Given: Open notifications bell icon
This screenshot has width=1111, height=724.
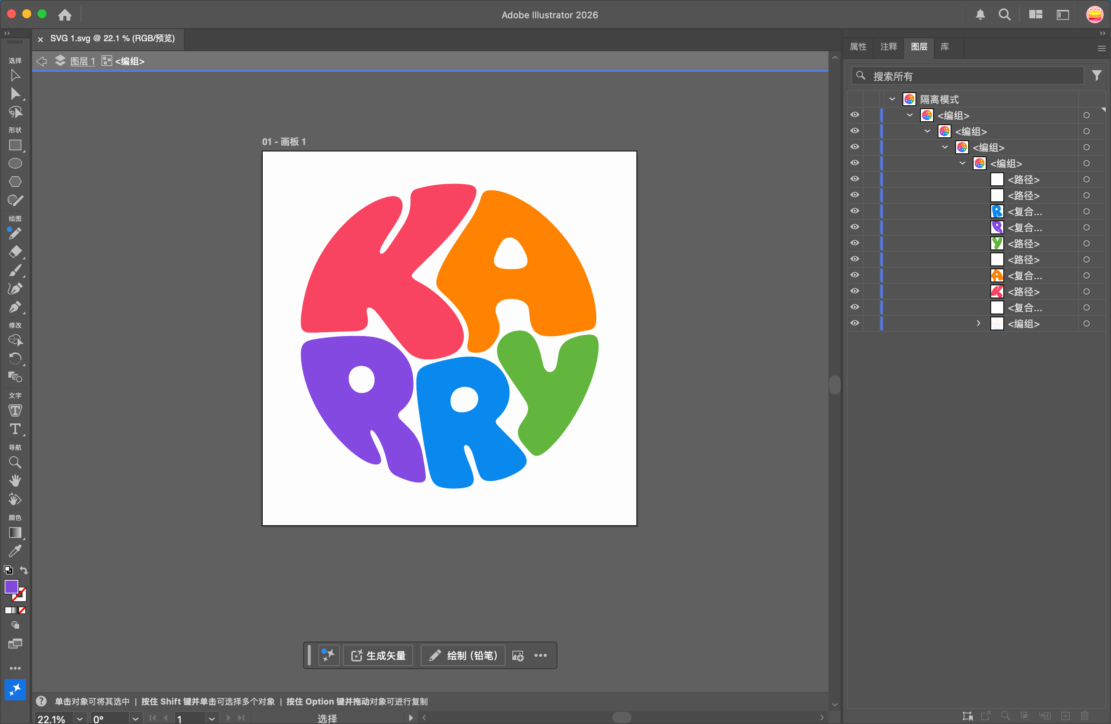Looking at the screenshot, I should coord(980,14).
